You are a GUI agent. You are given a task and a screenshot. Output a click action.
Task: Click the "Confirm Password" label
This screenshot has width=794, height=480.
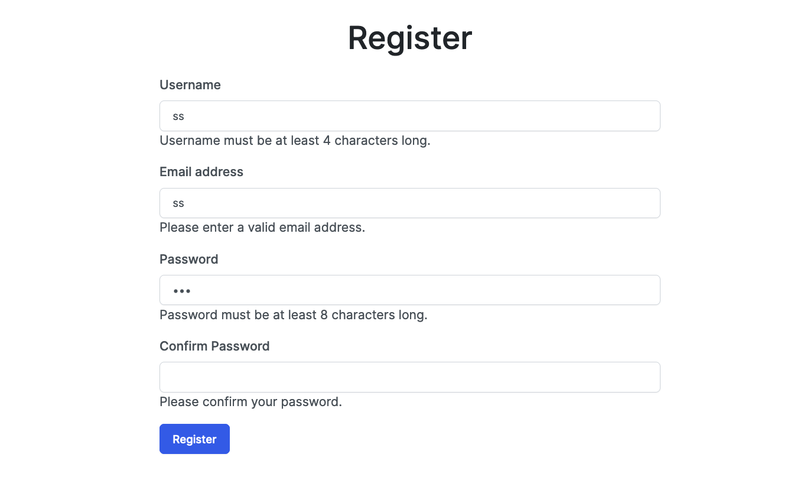point(214,346)
